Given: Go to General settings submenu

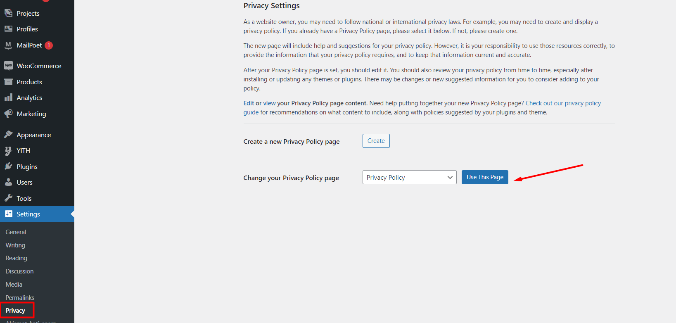Looking at the screenshot, I should 16,232.
